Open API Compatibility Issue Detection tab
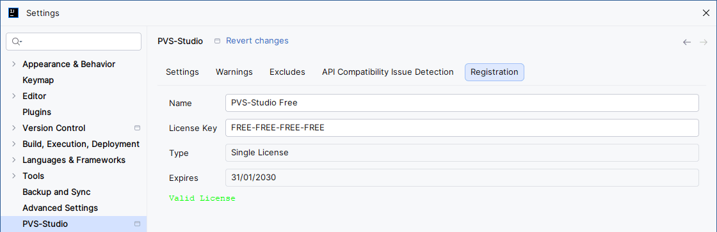Screen dimensions: 717x232 pyautogui.click(x=388, y=72)
